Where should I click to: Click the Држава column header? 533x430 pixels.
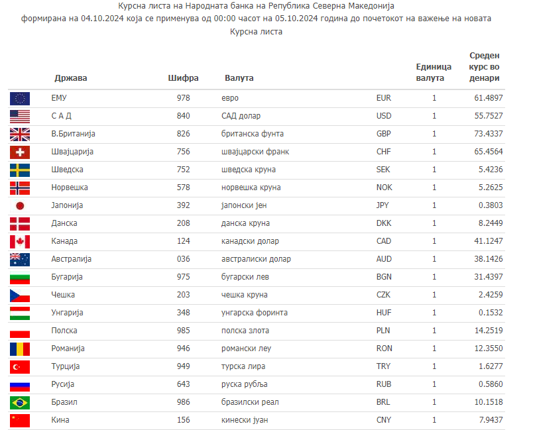click(70, 78)
